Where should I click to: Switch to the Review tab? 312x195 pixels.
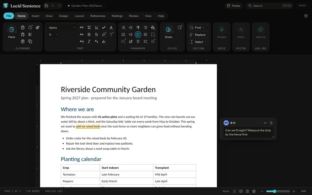(x=134, y=16)
